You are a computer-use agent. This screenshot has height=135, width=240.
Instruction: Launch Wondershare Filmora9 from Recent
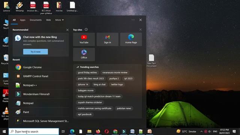click(x=41, y=94)
